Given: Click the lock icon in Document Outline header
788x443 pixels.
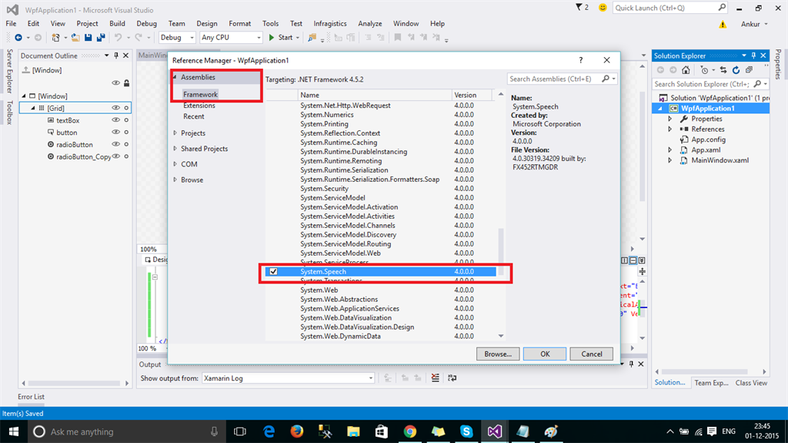Looking at the screenshot, I should coord(127,82).
